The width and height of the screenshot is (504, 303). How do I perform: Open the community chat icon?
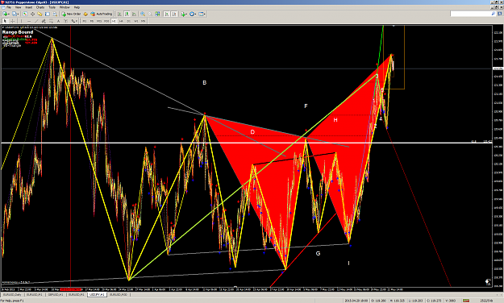(x=500, y=14)
